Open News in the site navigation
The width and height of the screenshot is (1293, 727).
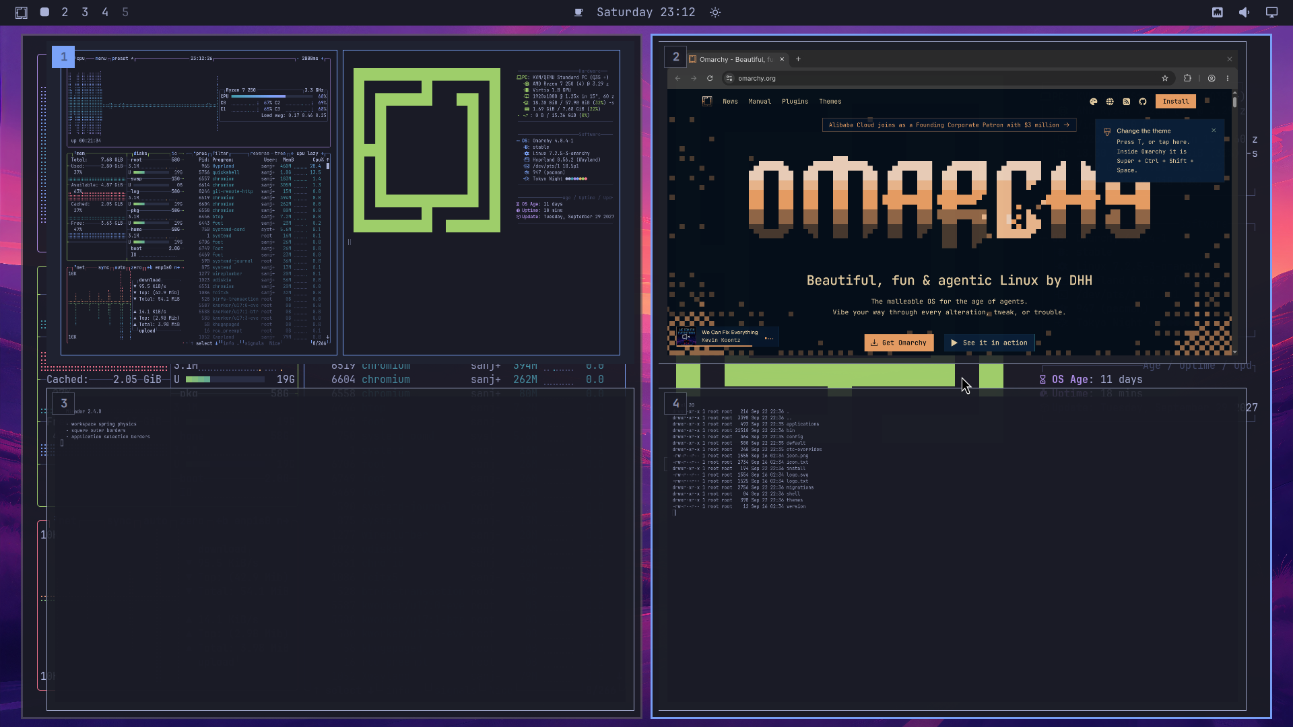coord(730,102)
